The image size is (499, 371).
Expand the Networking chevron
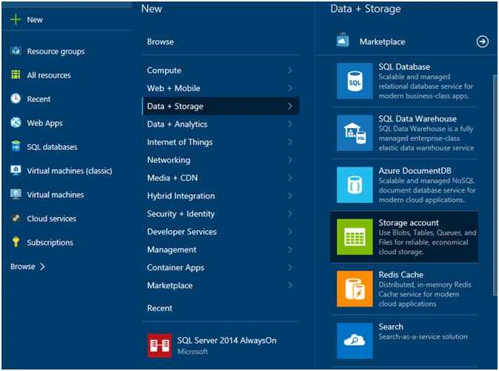click(289, 160)
